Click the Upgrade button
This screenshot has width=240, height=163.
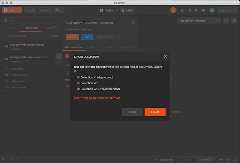(225, 10)
